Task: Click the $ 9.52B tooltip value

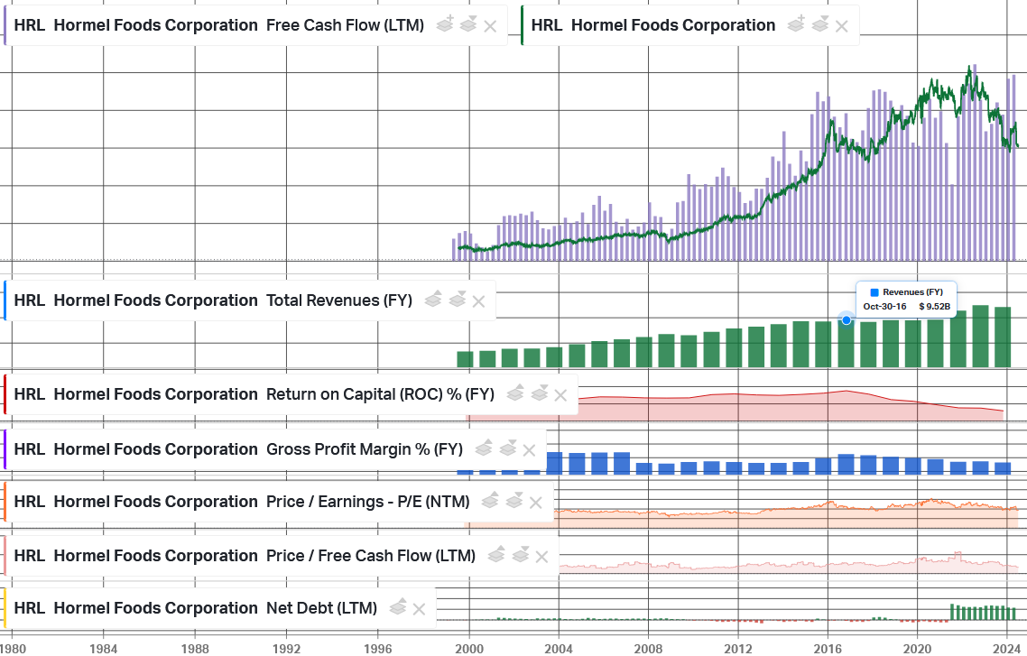Action: point(935,307)
